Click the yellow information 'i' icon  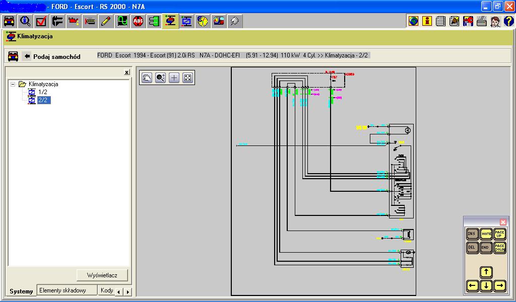pyautogui.click(x=427, y=21)
